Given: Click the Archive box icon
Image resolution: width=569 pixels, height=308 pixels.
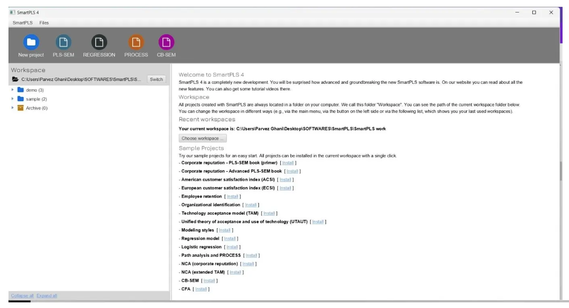Looking at the screenshot, I should pos(21,108).
